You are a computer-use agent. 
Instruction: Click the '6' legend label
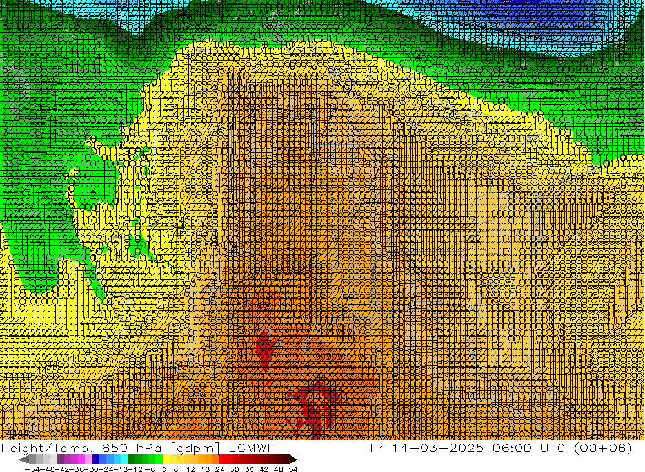[176, 469]
